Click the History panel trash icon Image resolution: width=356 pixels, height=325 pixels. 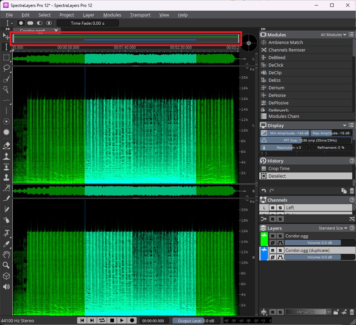click(352, 191)
